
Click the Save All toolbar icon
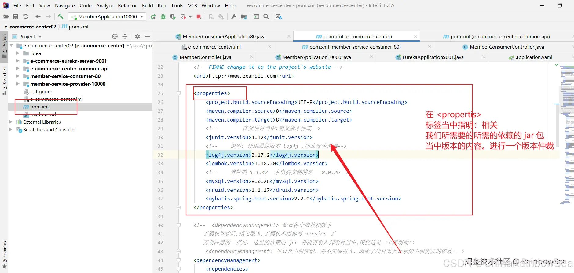pyautogui.click(x=16, y=16)
